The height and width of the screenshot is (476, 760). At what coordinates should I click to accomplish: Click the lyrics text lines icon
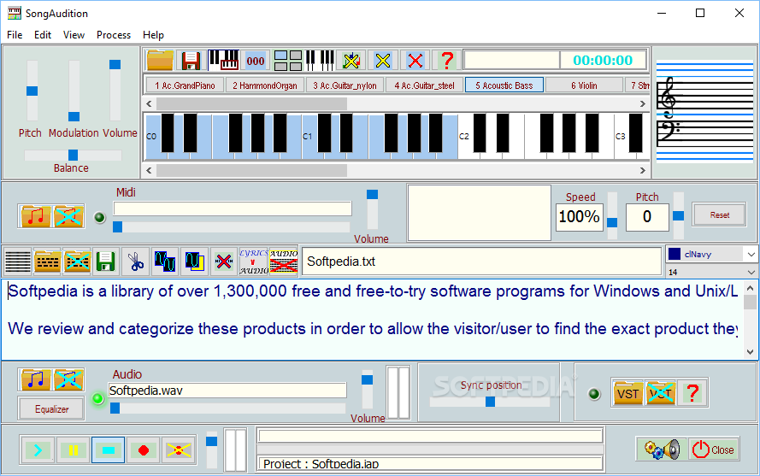[x=17, y=262]
